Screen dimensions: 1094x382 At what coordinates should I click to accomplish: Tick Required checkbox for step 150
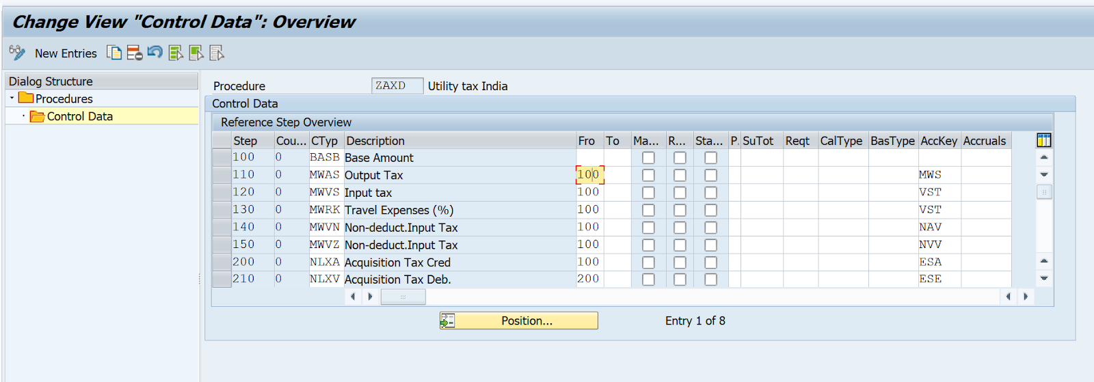point(680,245)
